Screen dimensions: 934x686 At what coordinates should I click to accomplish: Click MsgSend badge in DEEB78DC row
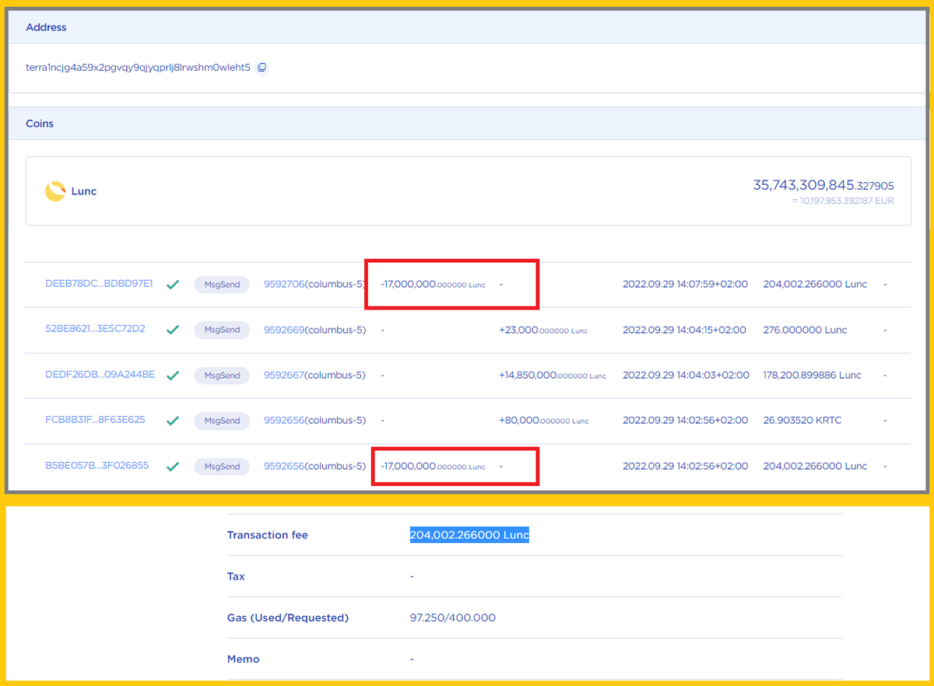(222, 285)
